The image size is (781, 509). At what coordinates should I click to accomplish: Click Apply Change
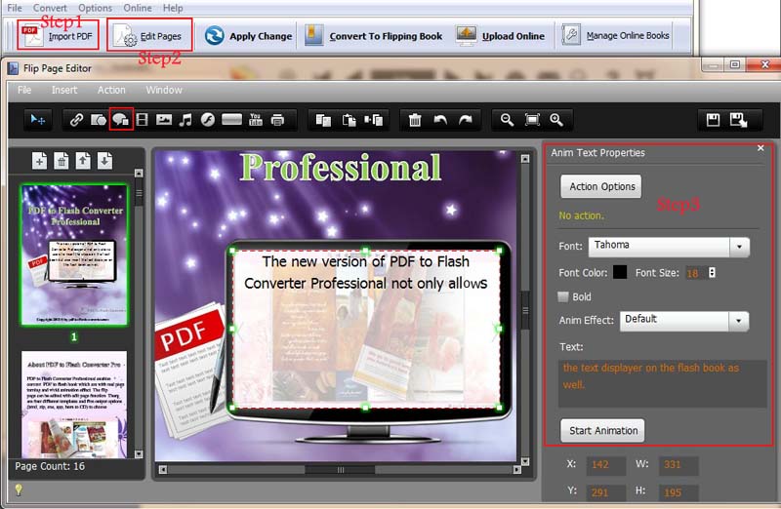[248, 36]
